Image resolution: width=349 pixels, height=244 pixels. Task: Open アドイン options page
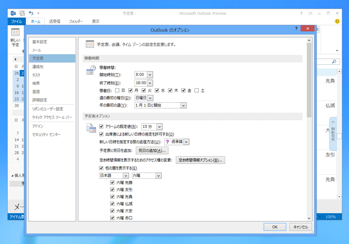pyautogui.click(x=52, y=126)
